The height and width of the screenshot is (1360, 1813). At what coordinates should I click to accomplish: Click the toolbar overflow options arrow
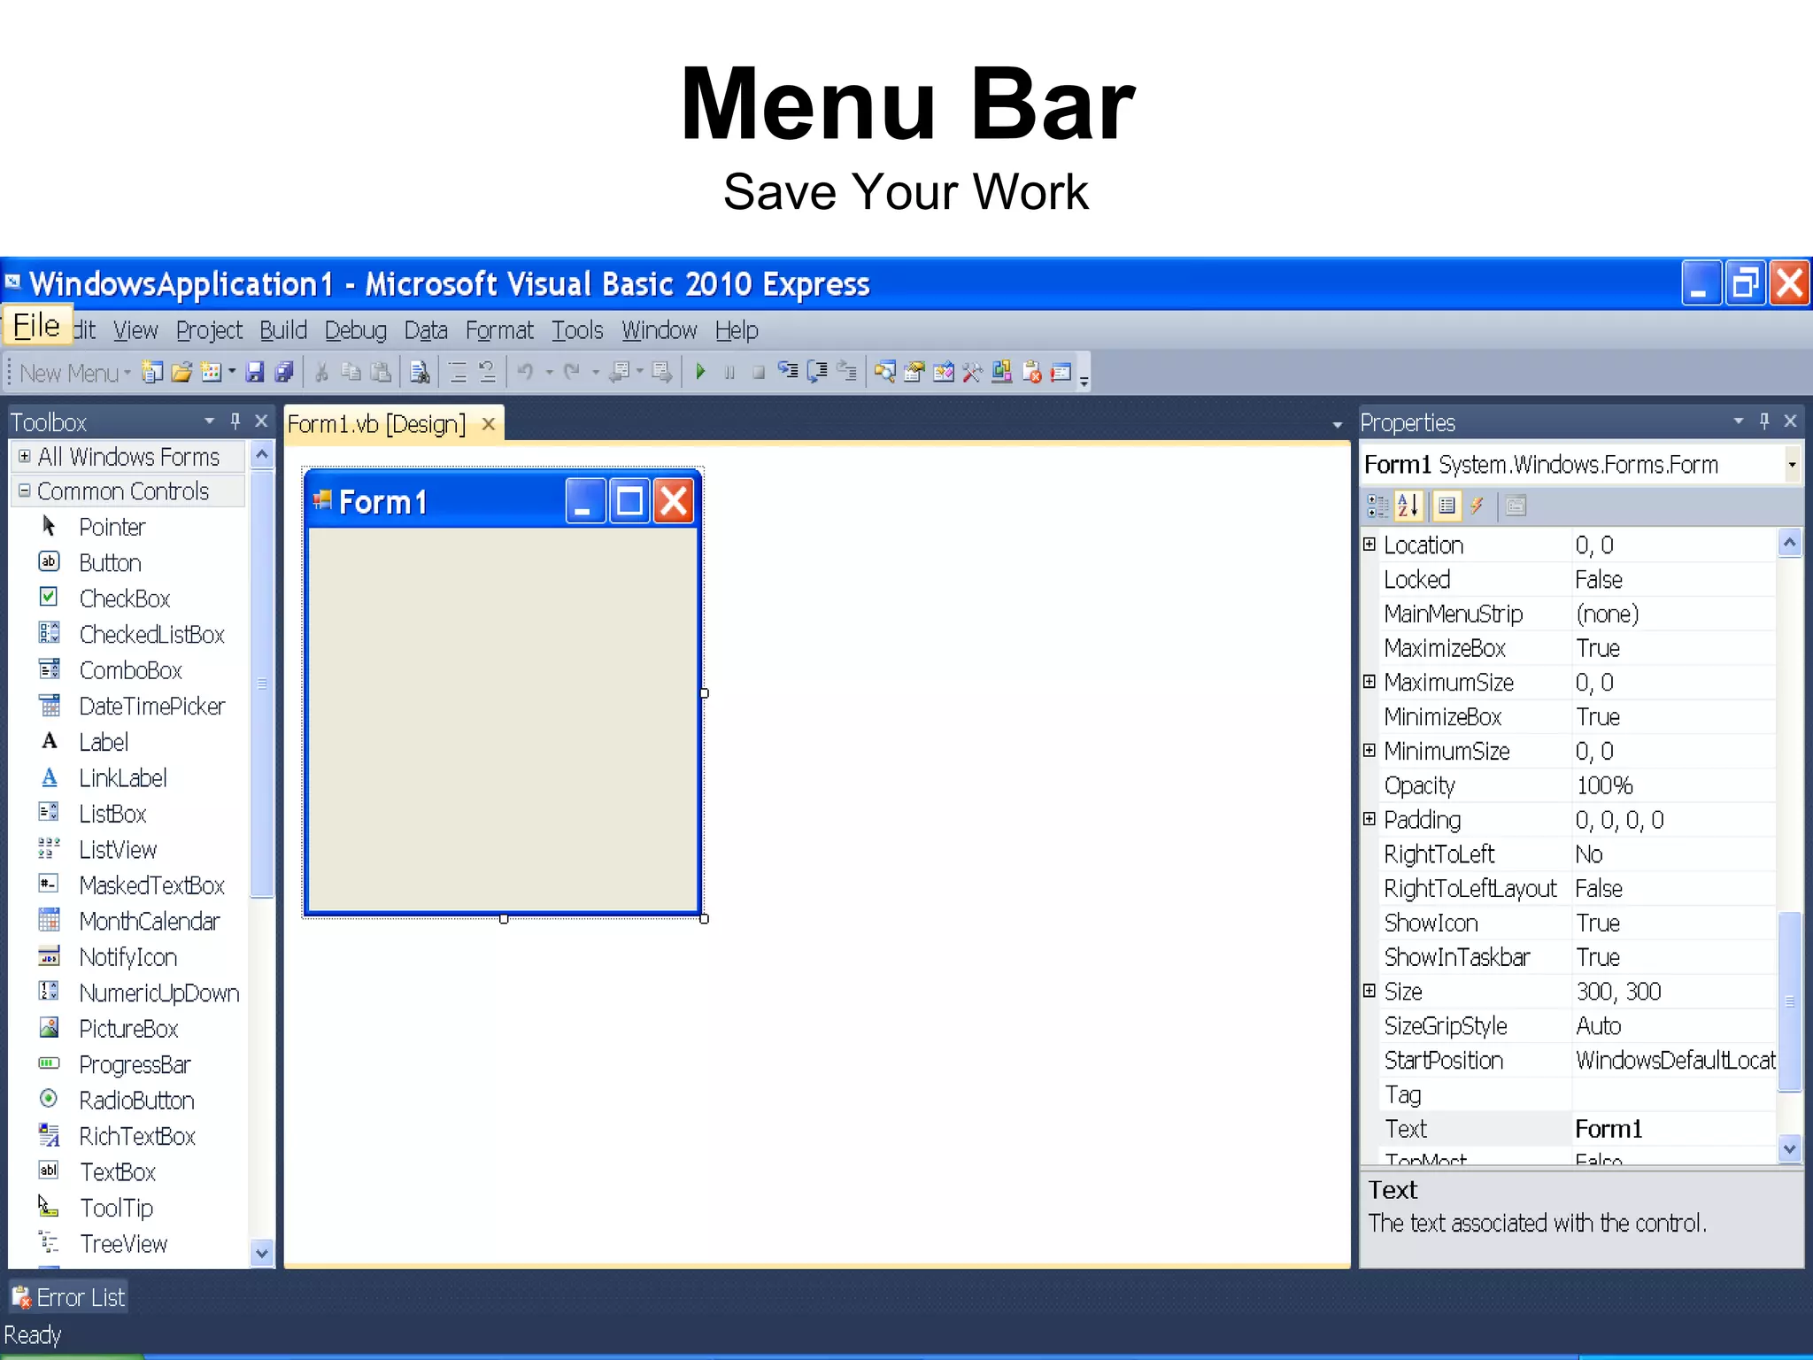1084,381
